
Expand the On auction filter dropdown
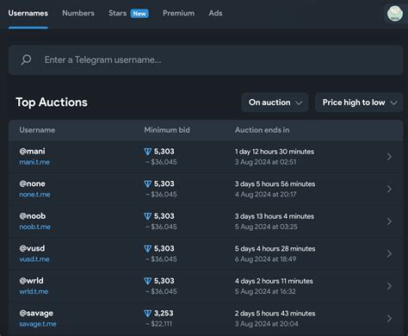coord(275,103)
